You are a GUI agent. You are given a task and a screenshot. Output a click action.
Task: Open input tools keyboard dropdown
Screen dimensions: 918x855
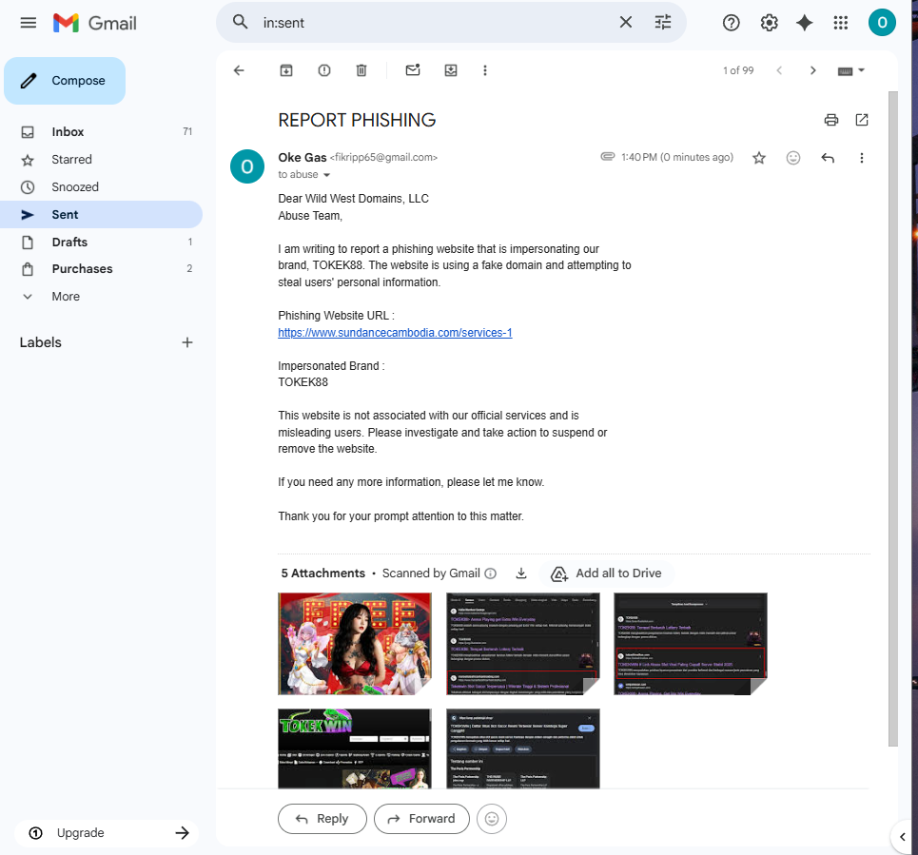coord(851,70)
